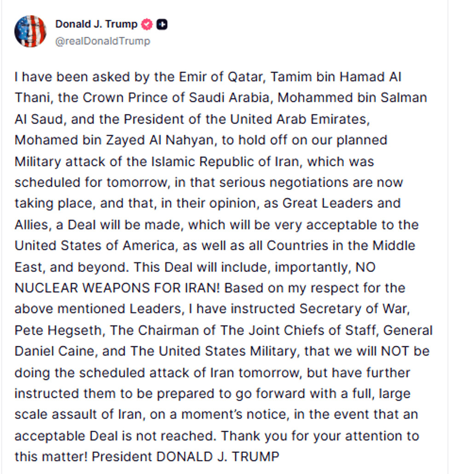Click 'United States of America' text

point(94,246)
